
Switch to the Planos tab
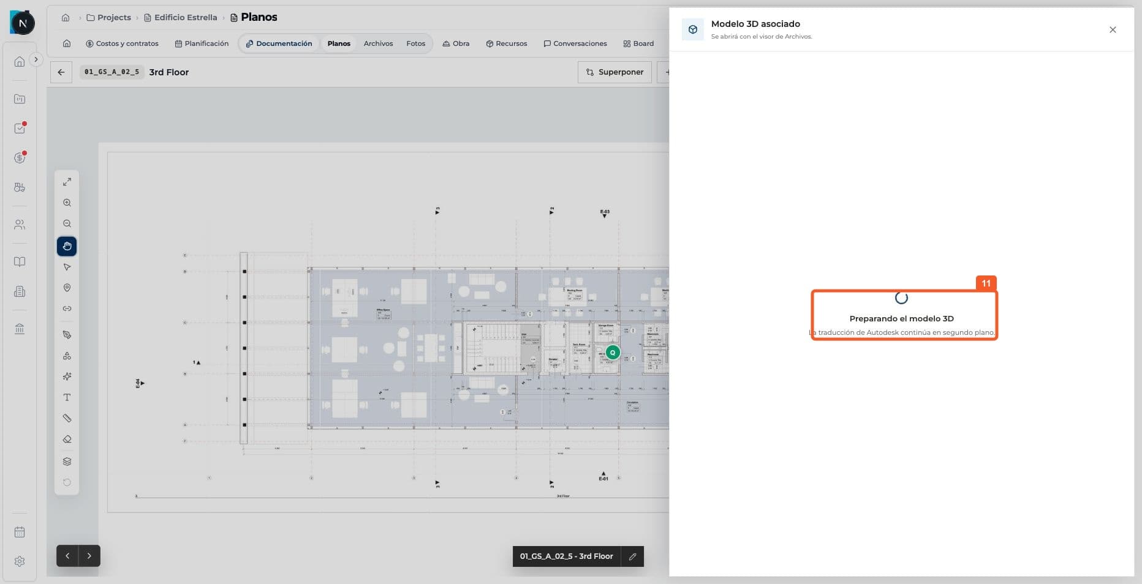click(x=339, y=43)
